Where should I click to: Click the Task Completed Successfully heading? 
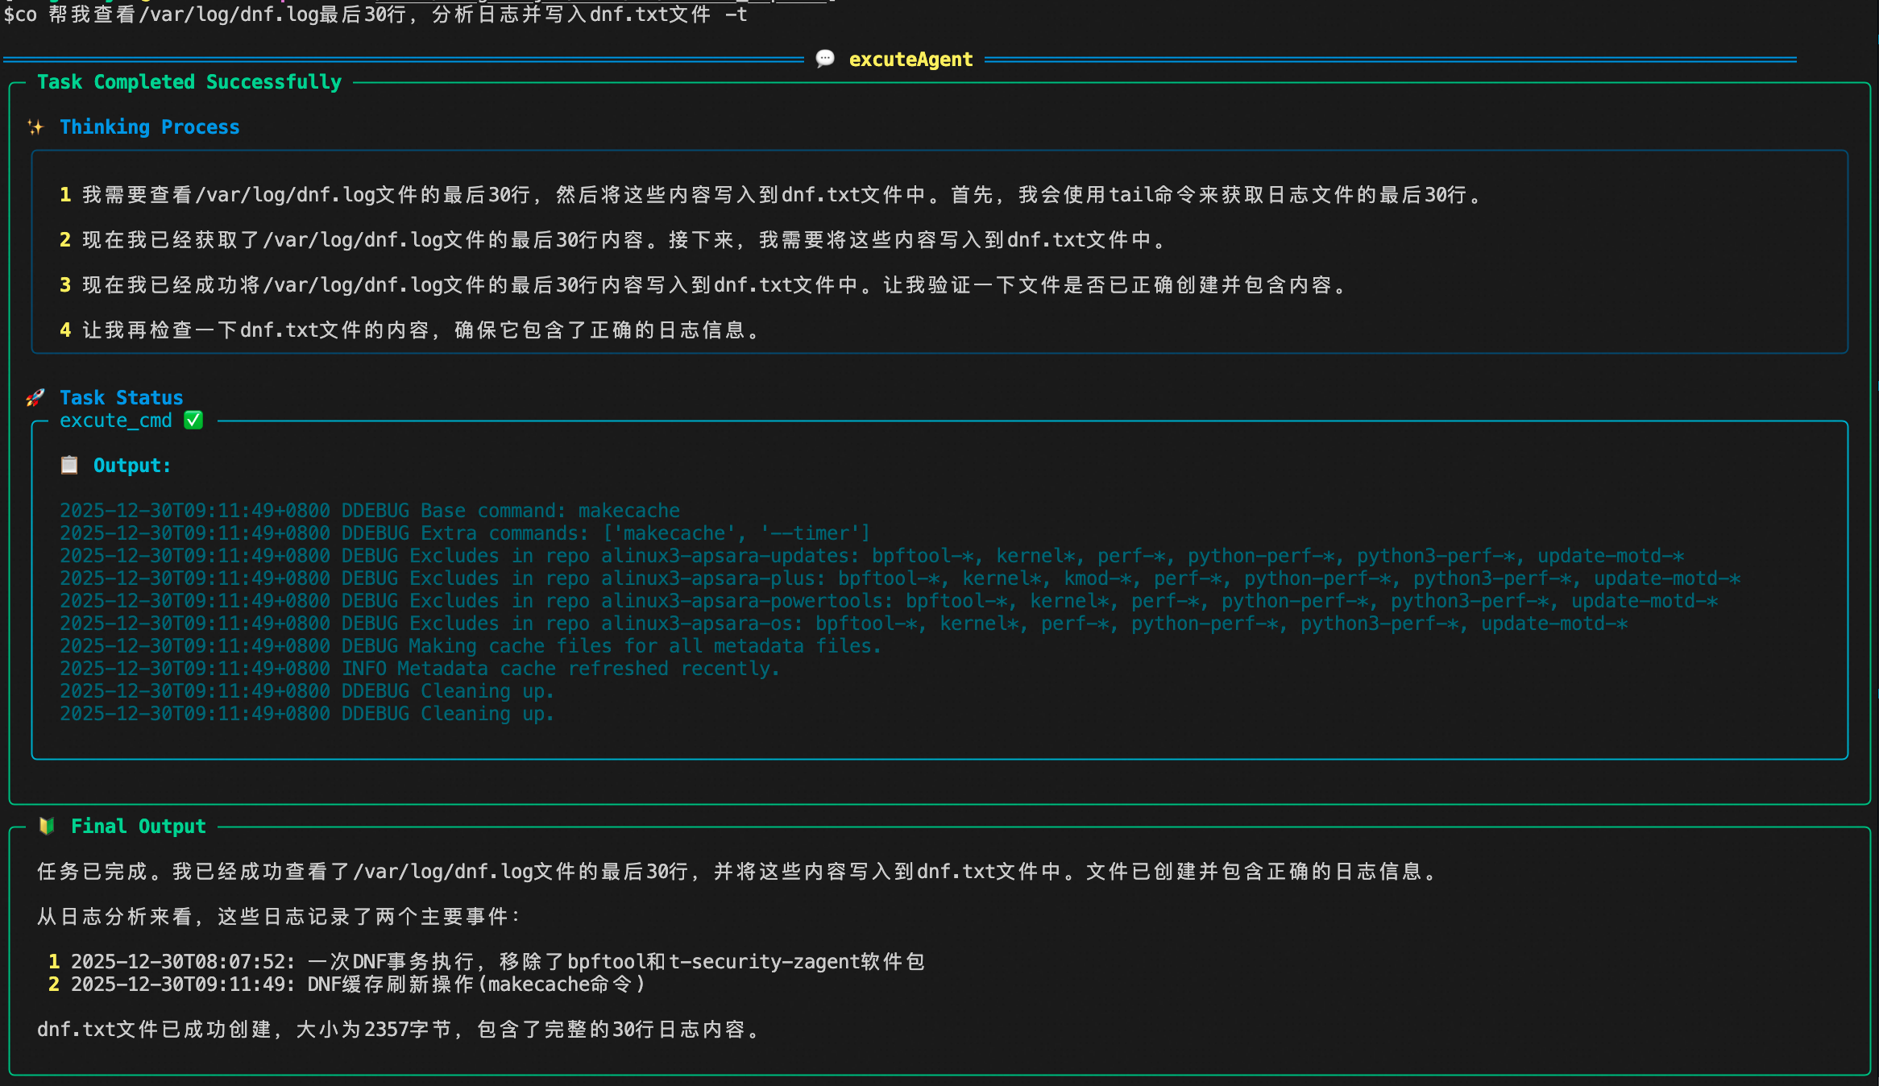(x=189, y=82)
